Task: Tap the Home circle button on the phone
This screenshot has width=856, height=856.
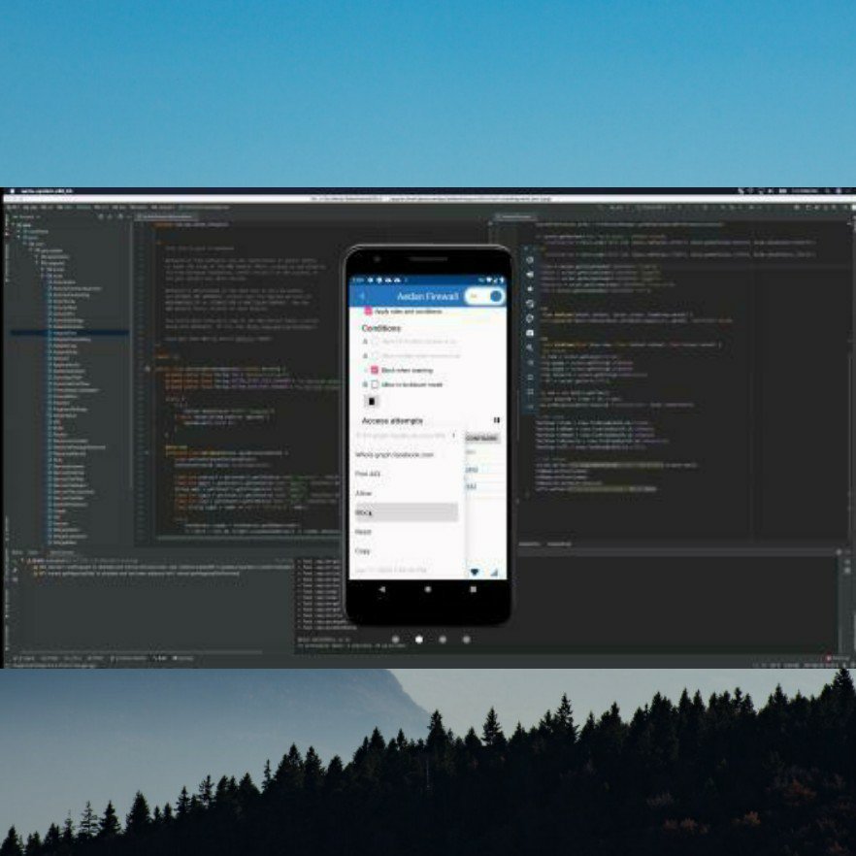Action: point(428,589)
